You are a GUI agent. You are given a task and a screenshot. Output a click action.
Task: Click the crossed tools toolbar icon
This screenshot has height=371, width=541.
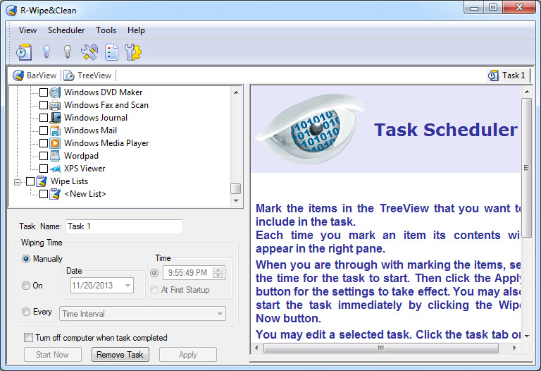coord(89,52)
